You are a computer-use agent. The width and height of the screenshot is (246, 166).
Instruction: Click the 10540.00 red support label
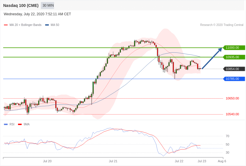pyautogui.click(x=232, y=114)
